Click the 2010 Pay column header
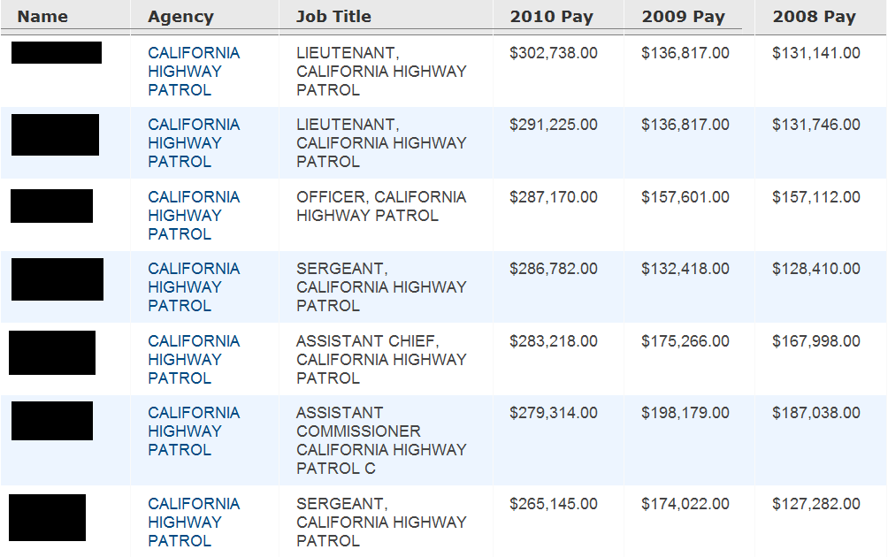 click(551, 17)
